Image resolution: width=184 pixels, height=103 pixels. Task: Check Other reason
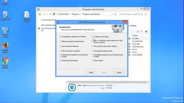pyautogui.click(x=93, y=60)
